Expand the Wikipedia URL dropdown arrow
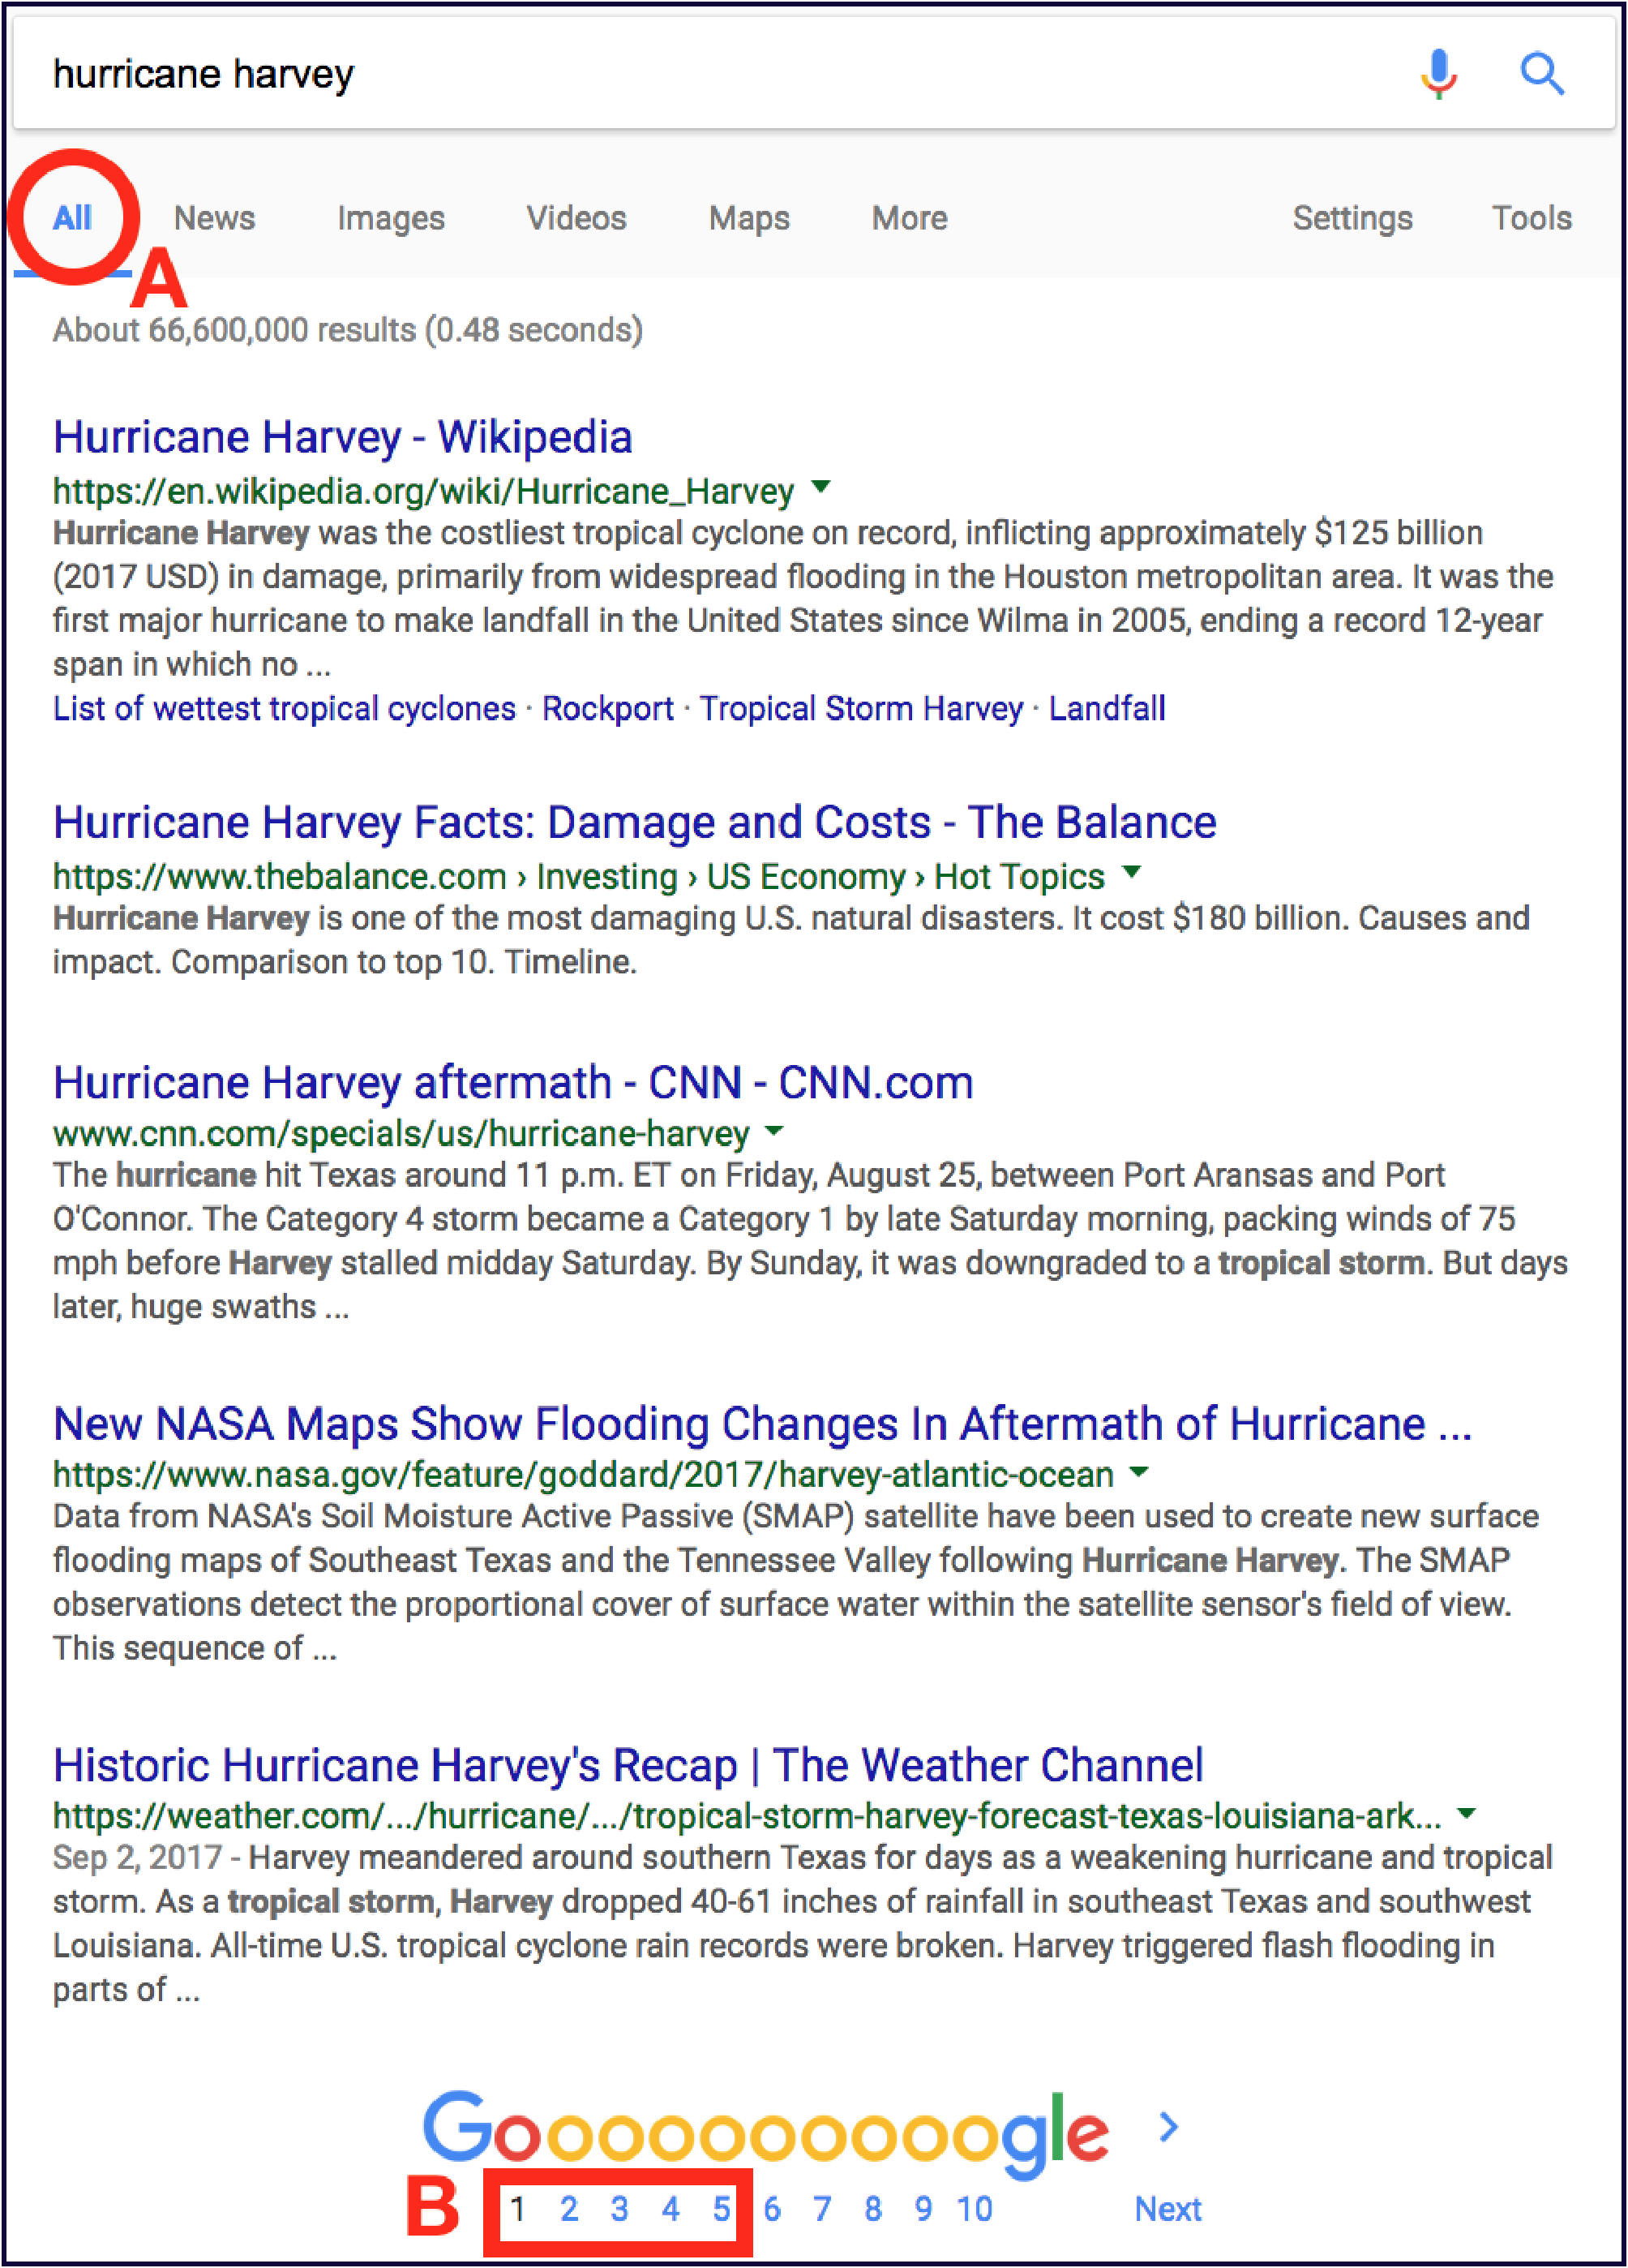Viewport: 1628px width, 2268px height. pyautogui.click(x=820, y=487)
